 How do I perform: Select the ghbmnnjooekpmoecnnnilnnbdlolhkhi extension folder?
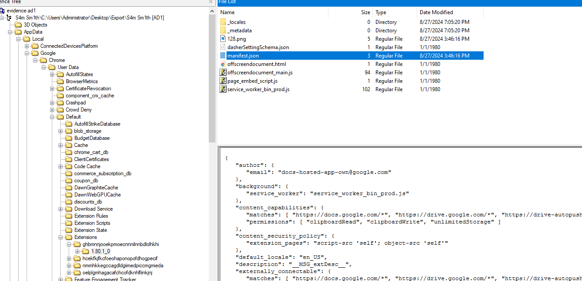click(121, 244)
